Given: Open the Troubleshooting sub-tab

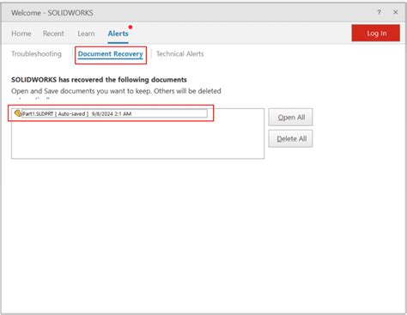Looking at the screenshot, I should point(36,54).
